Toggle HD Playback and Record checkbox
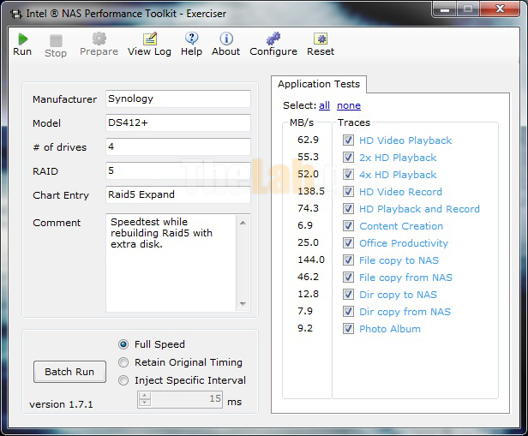Image resolution: width=528 pixels, height=436 pixels. click(x=348, y=209)
